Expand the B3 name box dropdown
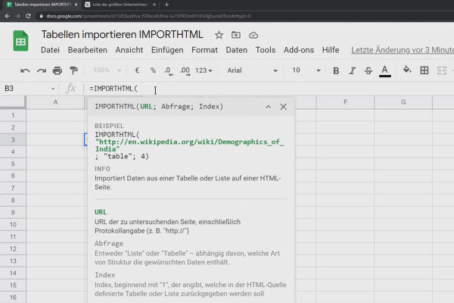 [x=53, y=89]
